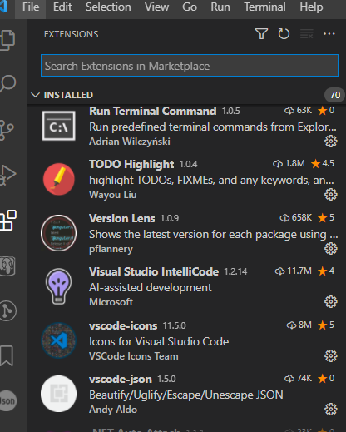The image size is (346, 432).
Task: Select the TODO Highlight extension title
Action: click(x=131, y=164)
